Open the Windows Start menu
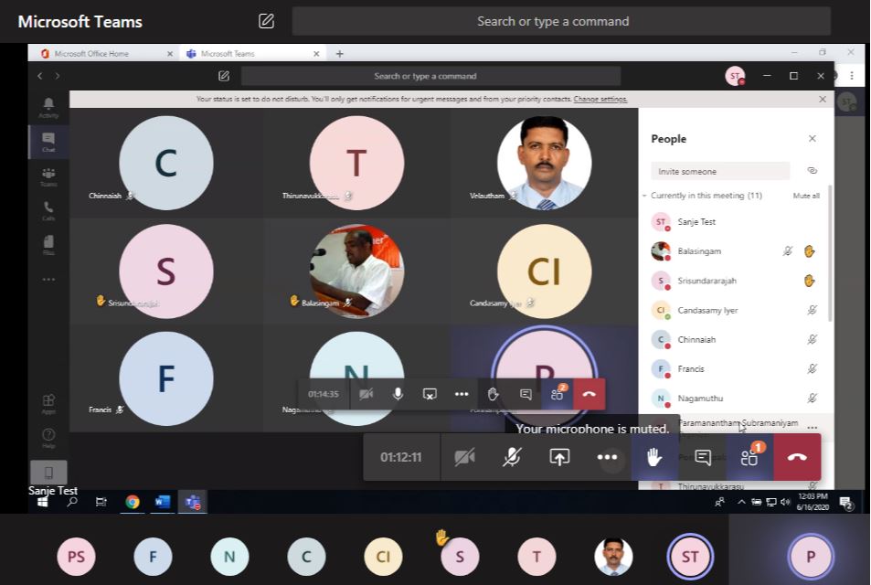This screenshot has width=871, height=585. [42, 502]
